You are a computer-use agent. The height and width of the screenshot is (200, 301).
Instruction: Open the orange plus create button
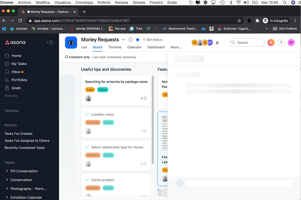271,42
